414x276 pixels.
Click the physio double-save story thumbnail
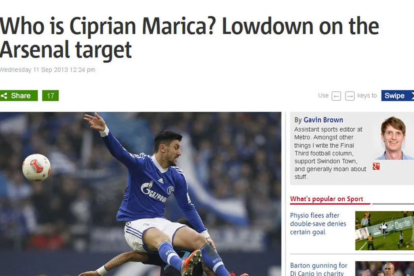(384, 231)
